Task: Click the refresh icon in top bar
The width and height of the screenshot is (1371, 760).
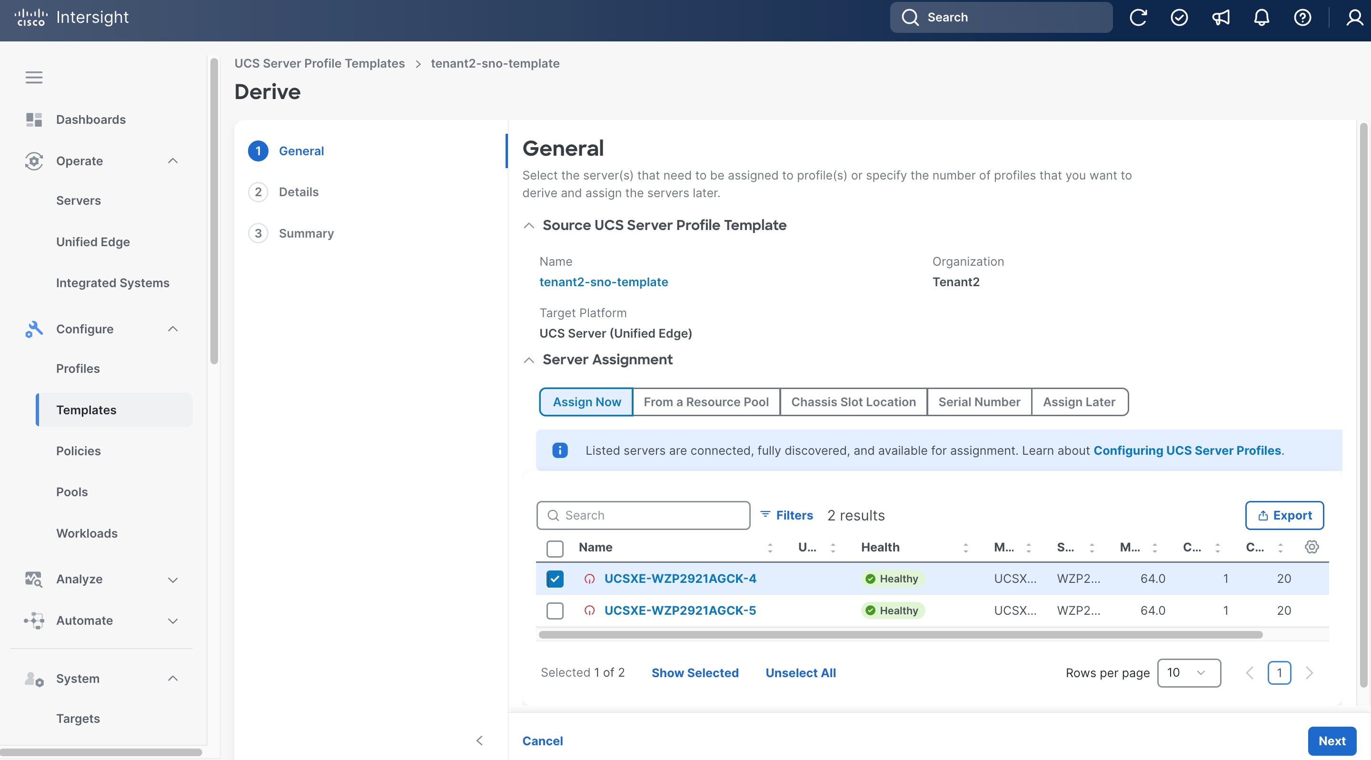Action: pos(1138,18)
